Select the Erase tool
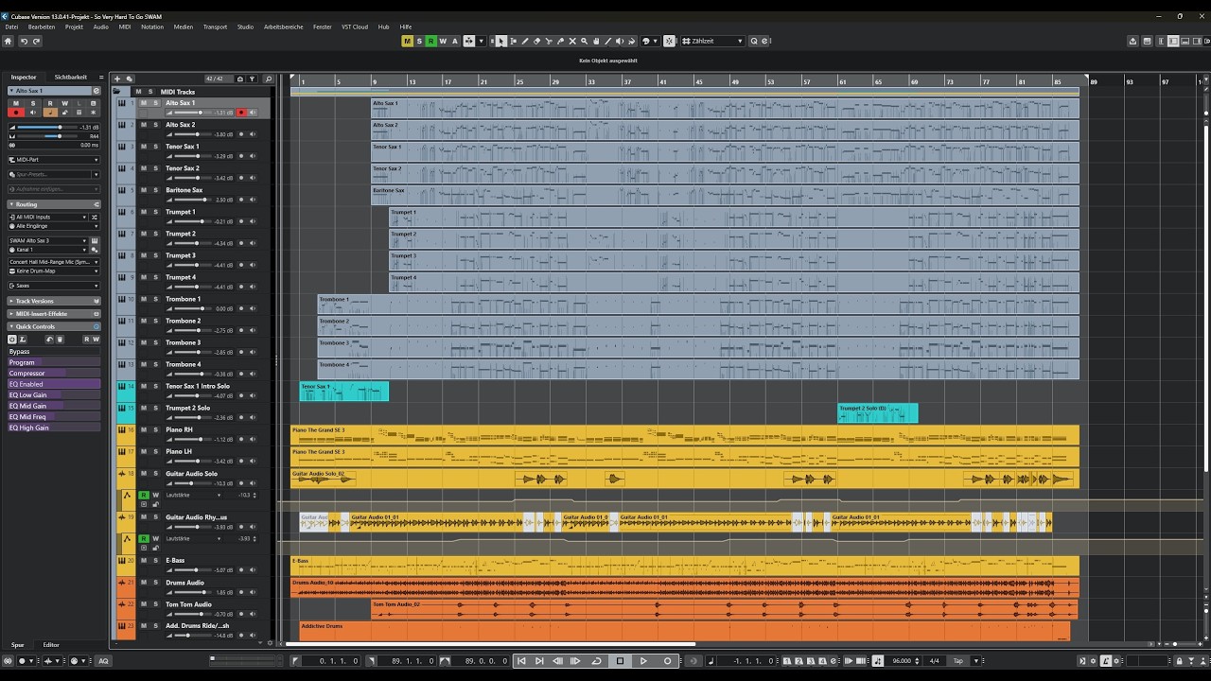This screenshot has width=1211, height=681. (x=536, y=41)
